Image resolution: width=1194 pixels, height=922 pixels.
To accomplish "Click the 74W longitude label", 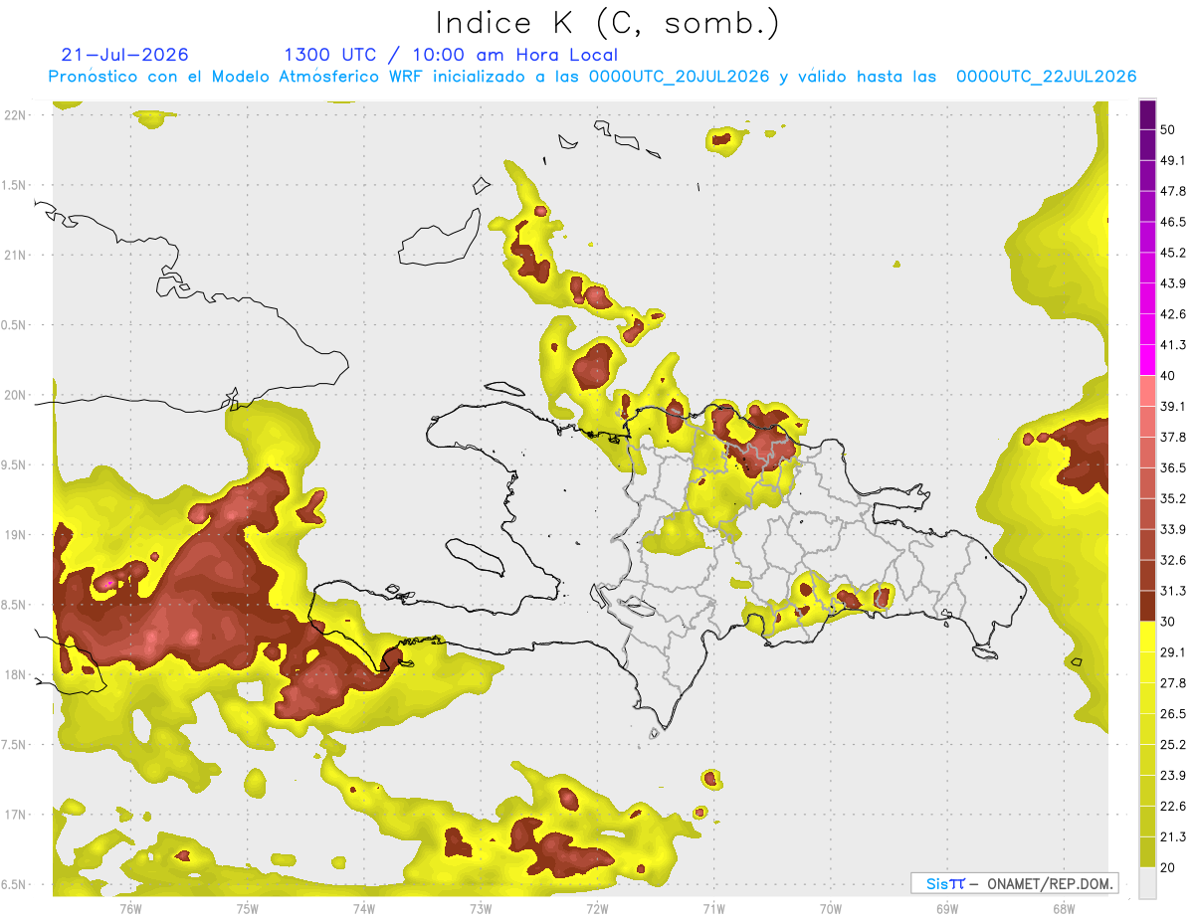I will 363,909.
